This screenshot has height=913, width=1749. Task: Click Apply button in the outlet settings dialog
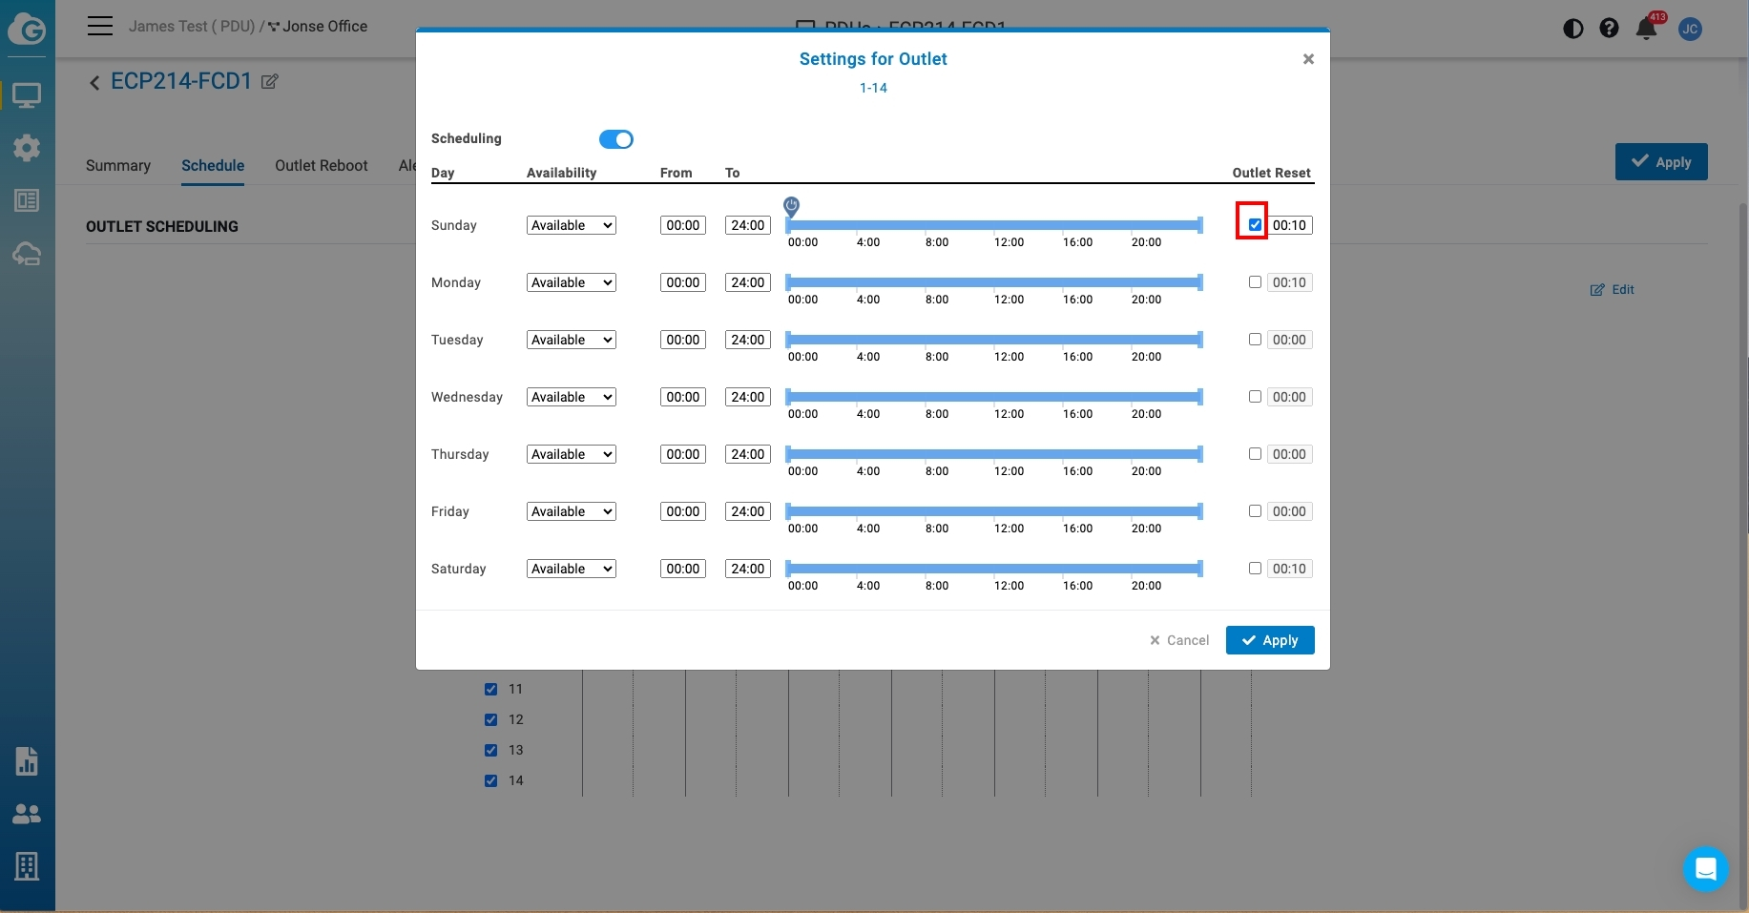[x=1269, y=640]
